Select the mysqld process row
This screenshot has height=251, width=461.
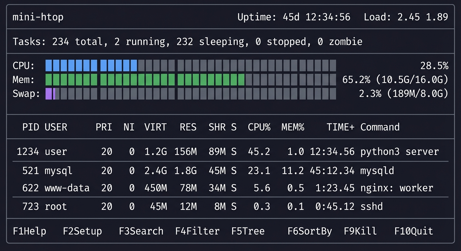pos(229,171)
